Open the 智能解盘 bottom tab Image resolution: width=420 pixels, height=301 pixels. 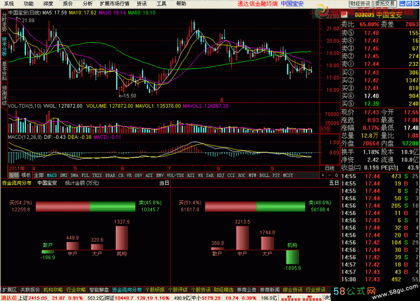point(99,290)
